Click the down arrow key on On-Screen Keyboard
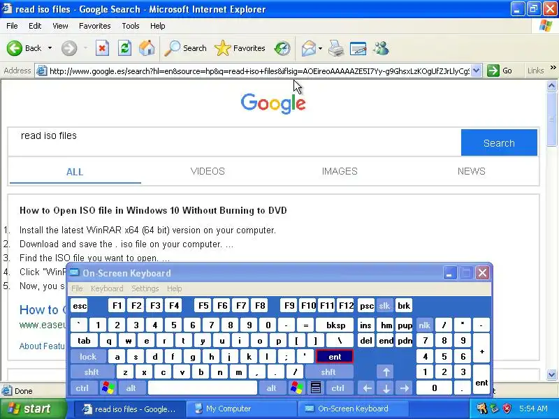The image size is (559, 419). click(386, 388)
